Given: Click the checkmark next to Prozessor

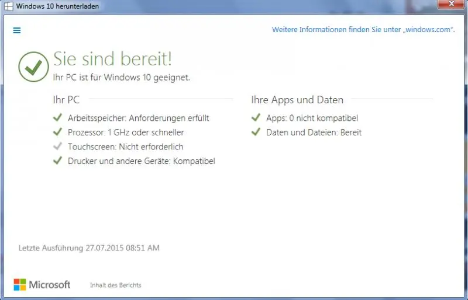Looking at the screenshot, I should [57, 132].
